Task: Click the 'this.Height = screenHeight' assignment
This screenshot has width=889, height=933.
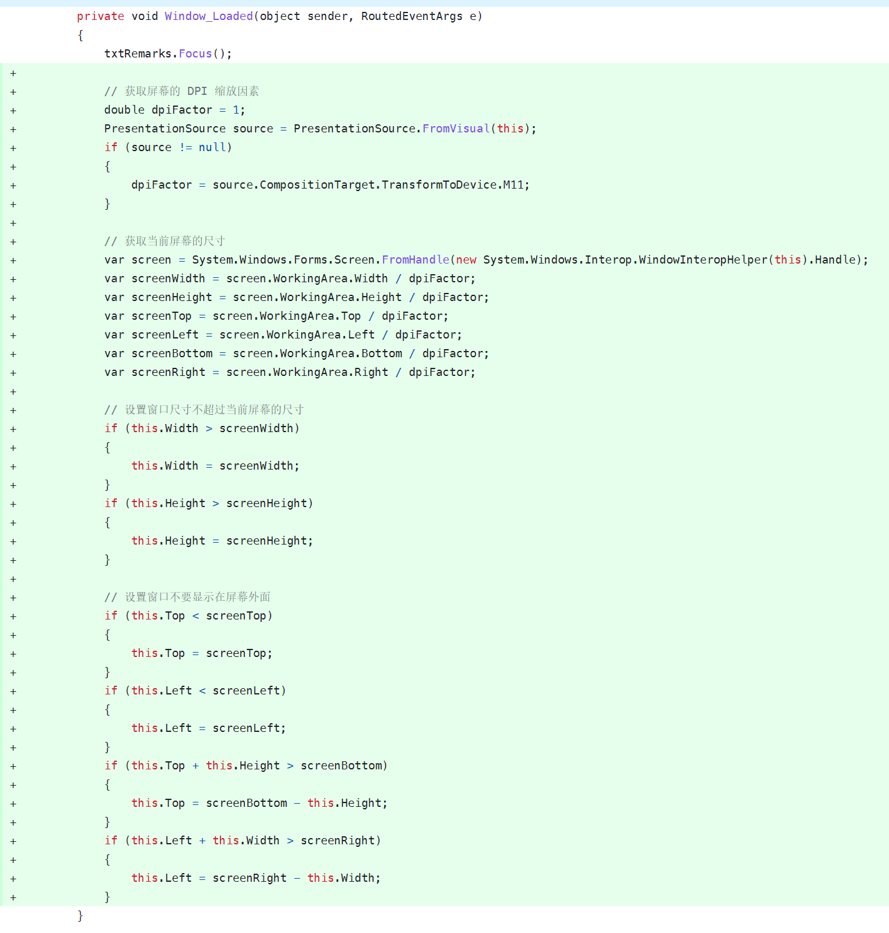Action: coord(222,541)
